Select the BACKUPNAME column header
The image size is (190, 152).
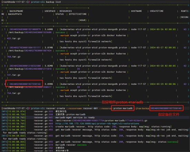(x=16, y=11)
